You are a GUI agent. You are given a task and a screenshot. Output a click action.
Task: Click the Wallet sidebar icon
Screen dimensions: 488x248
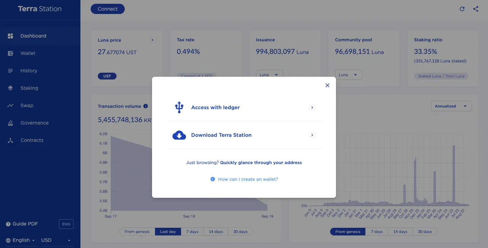(11, 53)
